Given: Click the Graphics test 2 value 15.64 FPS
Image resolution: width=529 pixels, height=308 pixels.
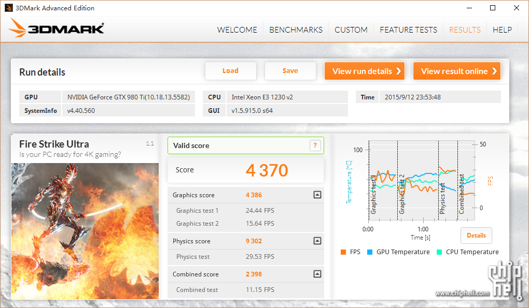Looking at the screenshot, I should coord(260,223).
